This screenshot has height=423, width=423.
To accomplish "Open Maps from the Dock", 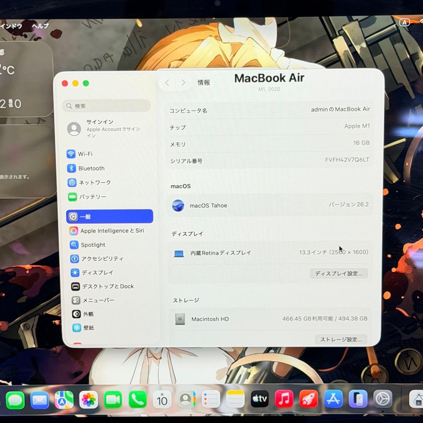I will point(64,400).
